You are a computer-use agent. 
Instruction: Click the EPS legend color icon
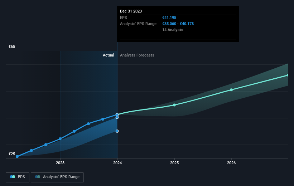[13, 177]
